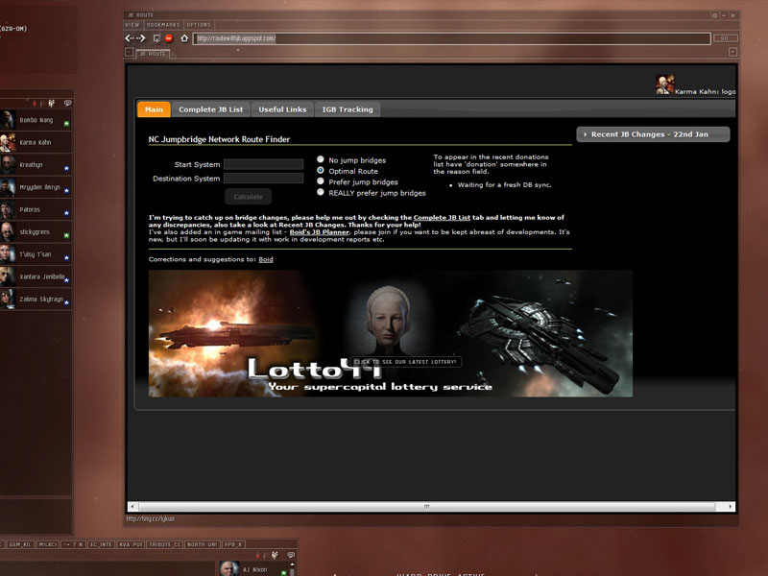Open the VIEW menu in browser
Image resolution: width=768 pixels, height=576 pixels.
(x=132, y=25)
